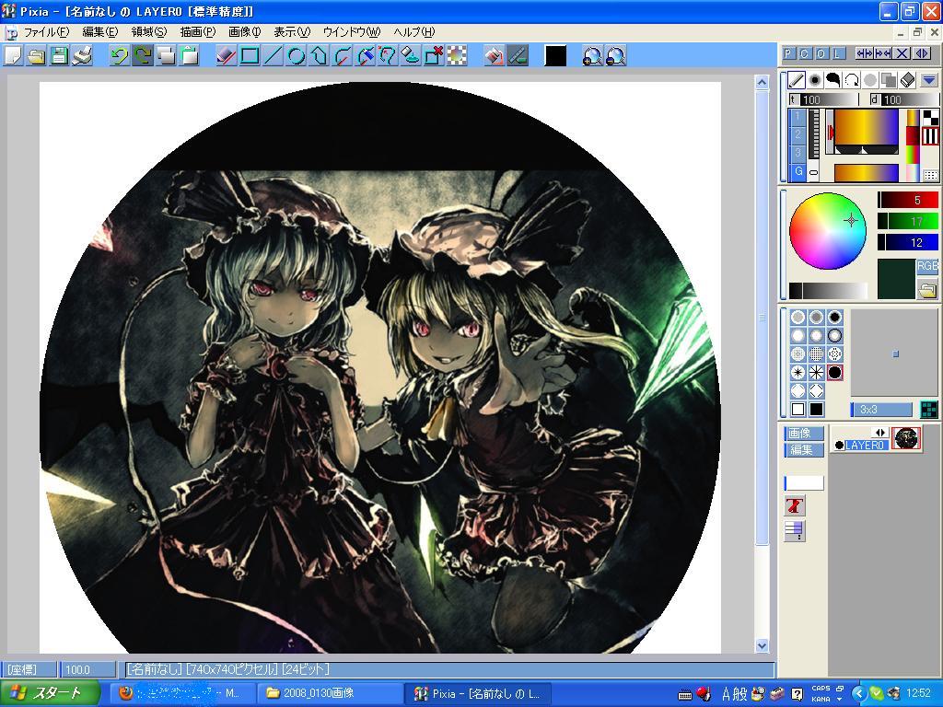Open the 編集 layer panel button
Image resolution: width=943 pixels, height=707 pixels.
point(803,449)
